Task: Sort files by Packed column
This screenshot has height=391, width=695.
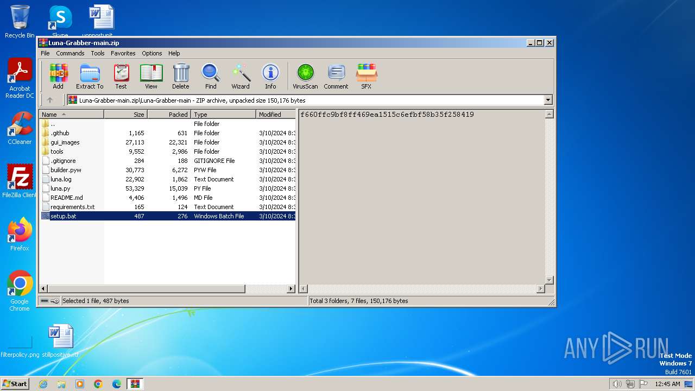Action: (169, 115)
